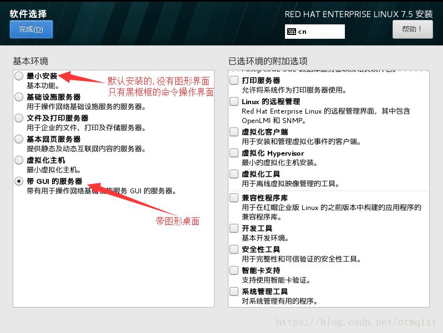The image size is (443, 333).
Task: Enable the 系统管理工具 checkbox
Action: pos(234,291)
